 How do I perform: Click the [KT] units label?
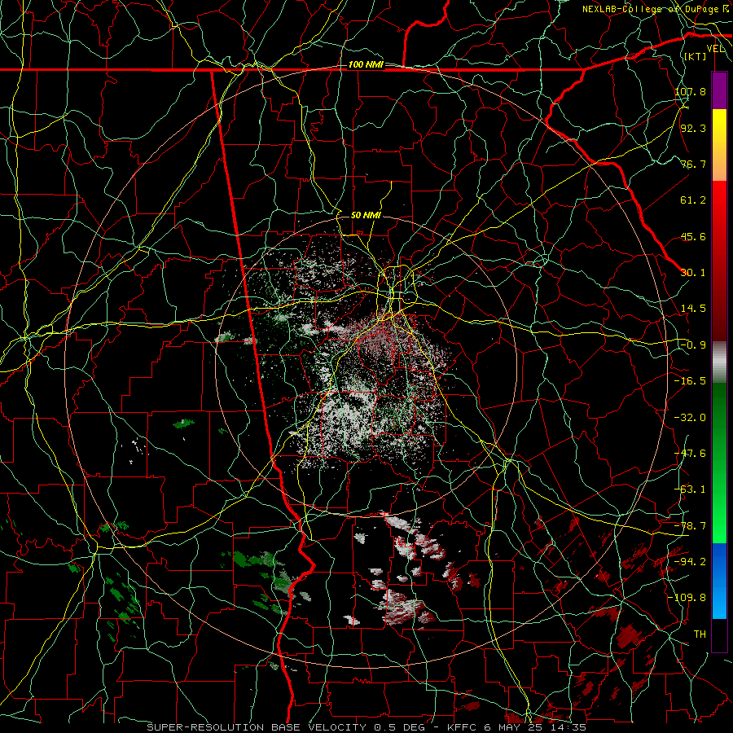695,56
